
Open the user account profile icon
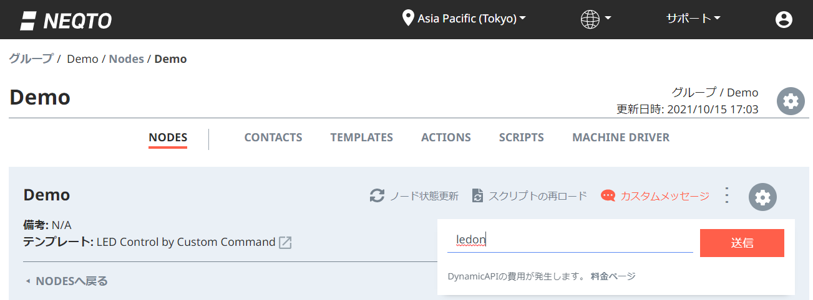pyautogui.click(x=784, y=19)
